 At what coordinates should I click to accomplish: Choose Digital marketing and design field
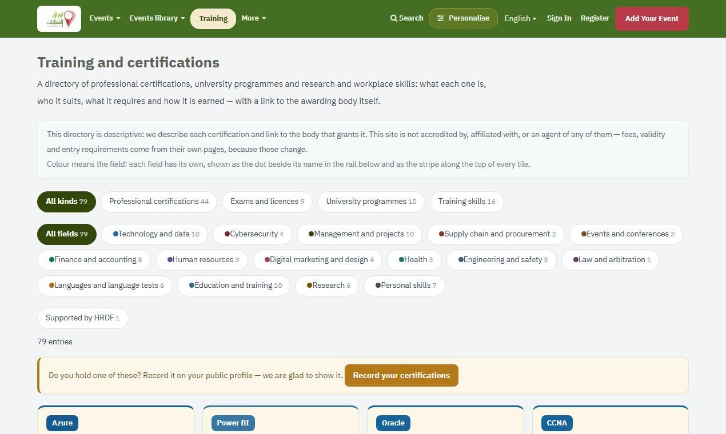tap(318, 260)
